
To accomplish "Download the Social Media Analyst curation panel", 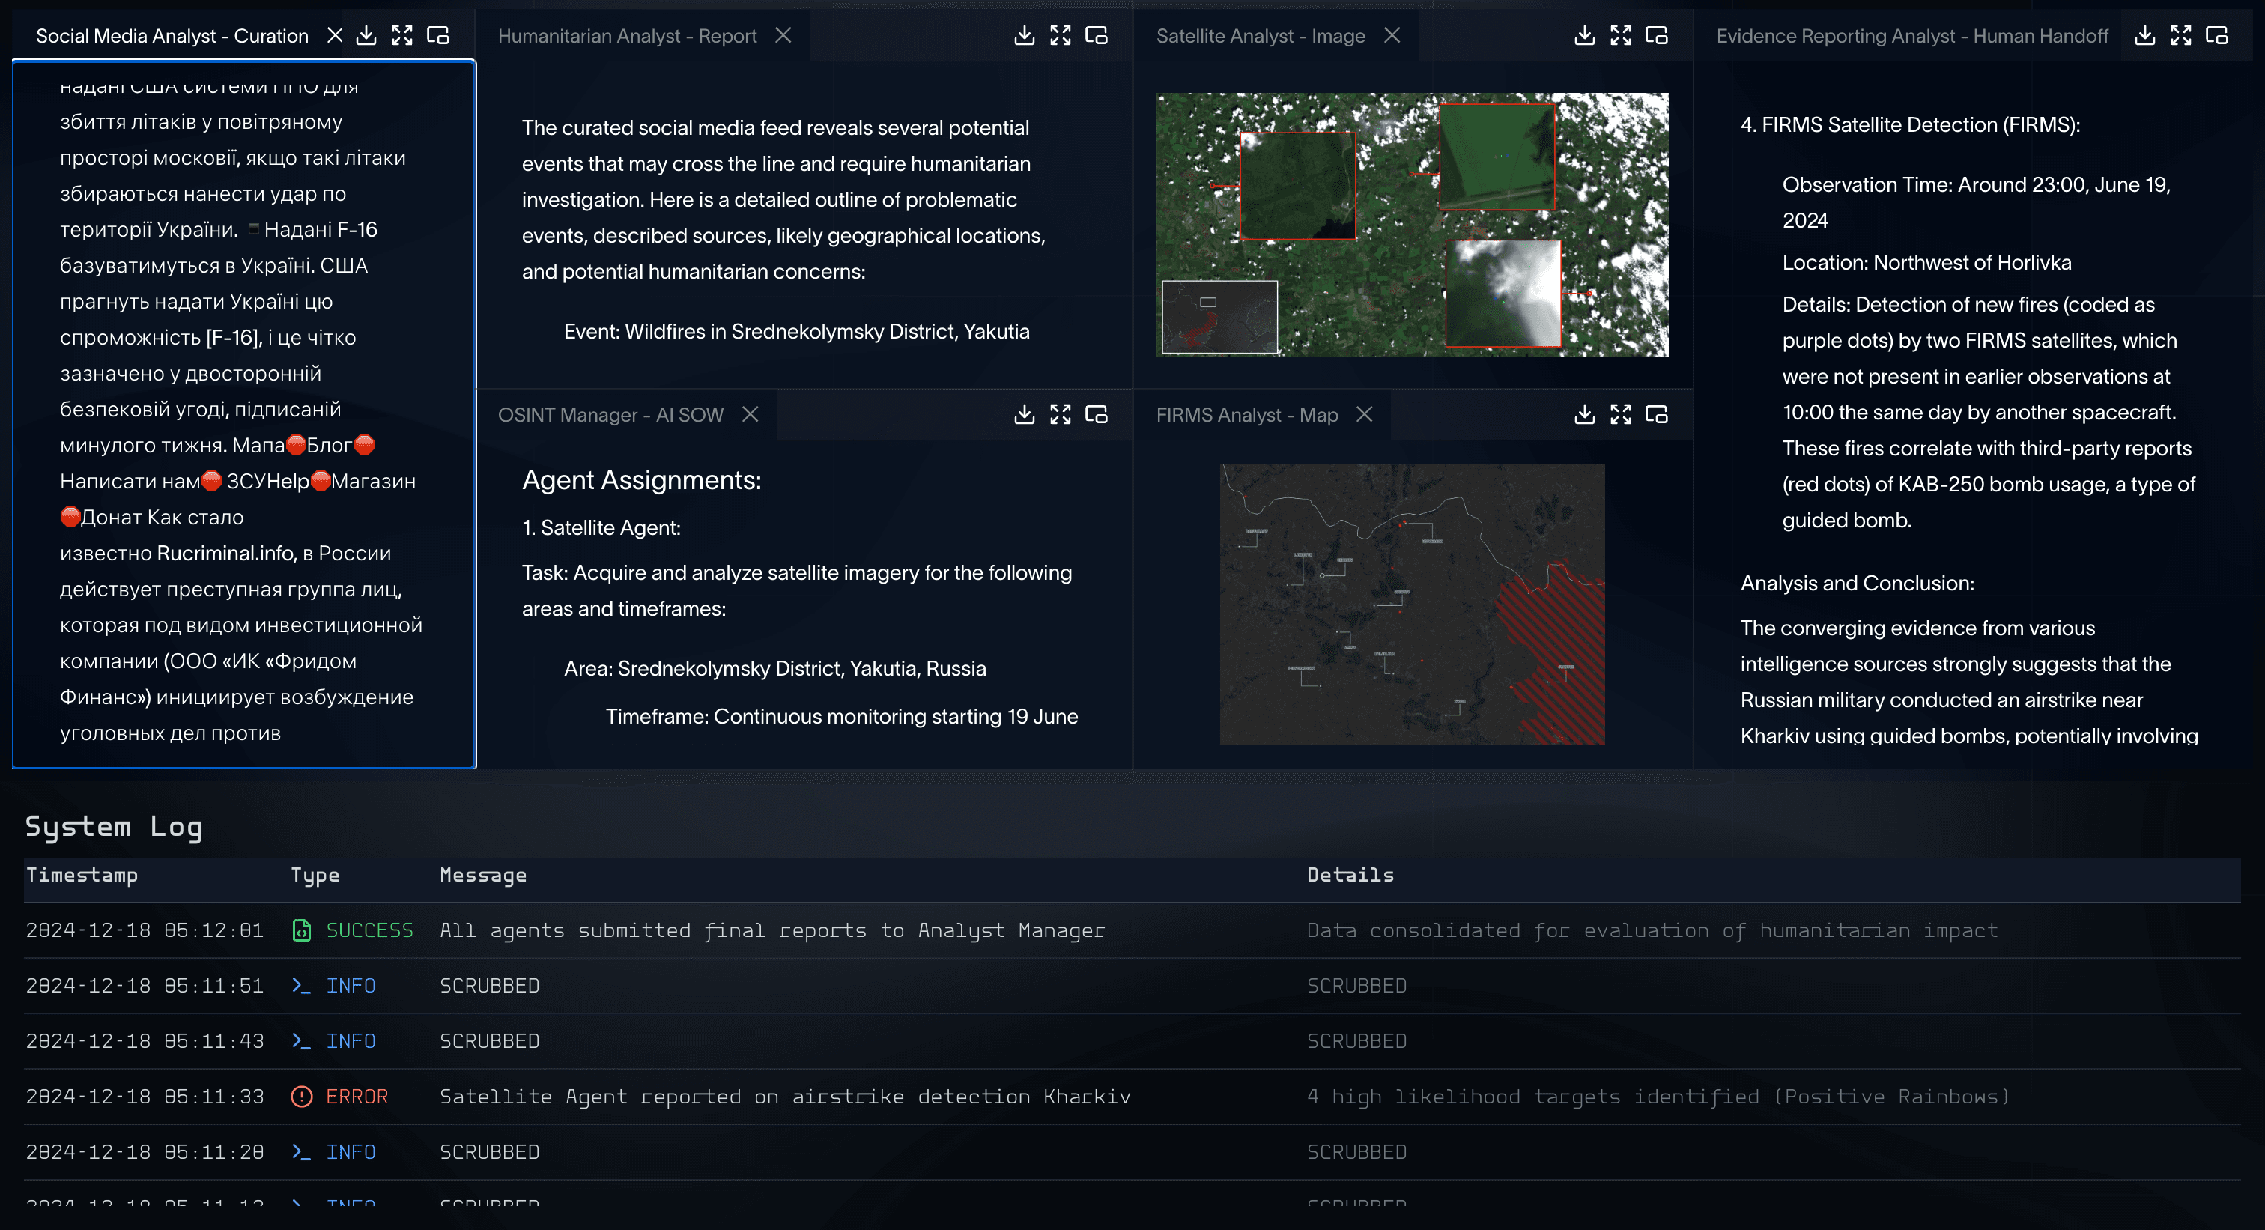I will [x=366, y=35].
